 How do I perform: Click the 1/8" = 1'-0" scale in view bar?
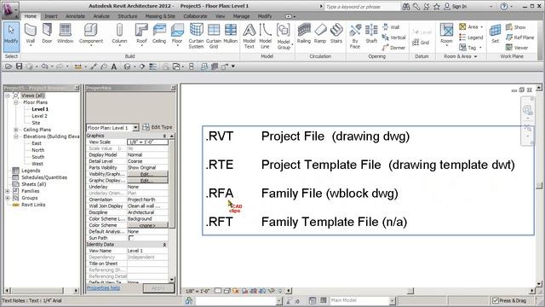pos(197,291)
